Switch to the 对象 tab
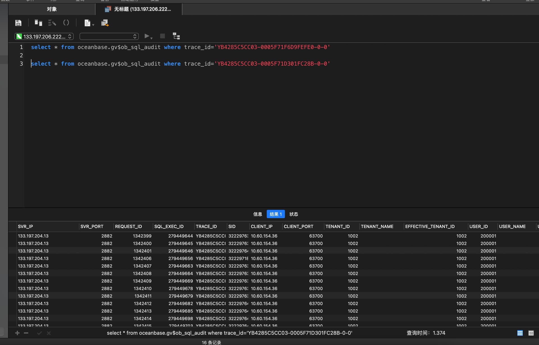The height and width of the screenshot is (345, 539). (x=52, y=9)
